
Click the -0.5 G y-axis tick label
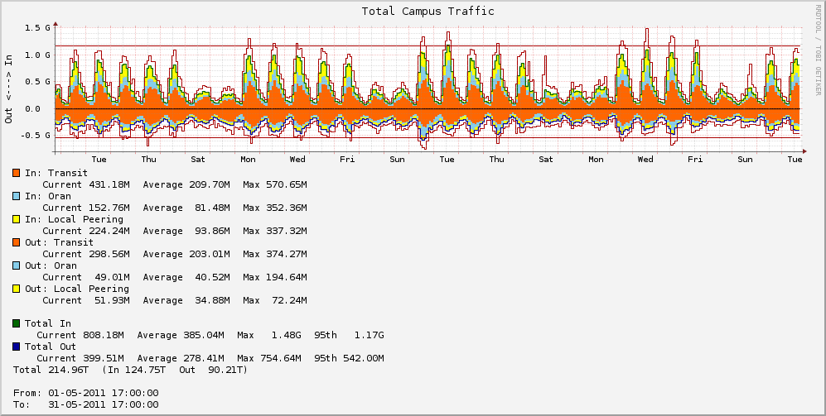point(36,136)
